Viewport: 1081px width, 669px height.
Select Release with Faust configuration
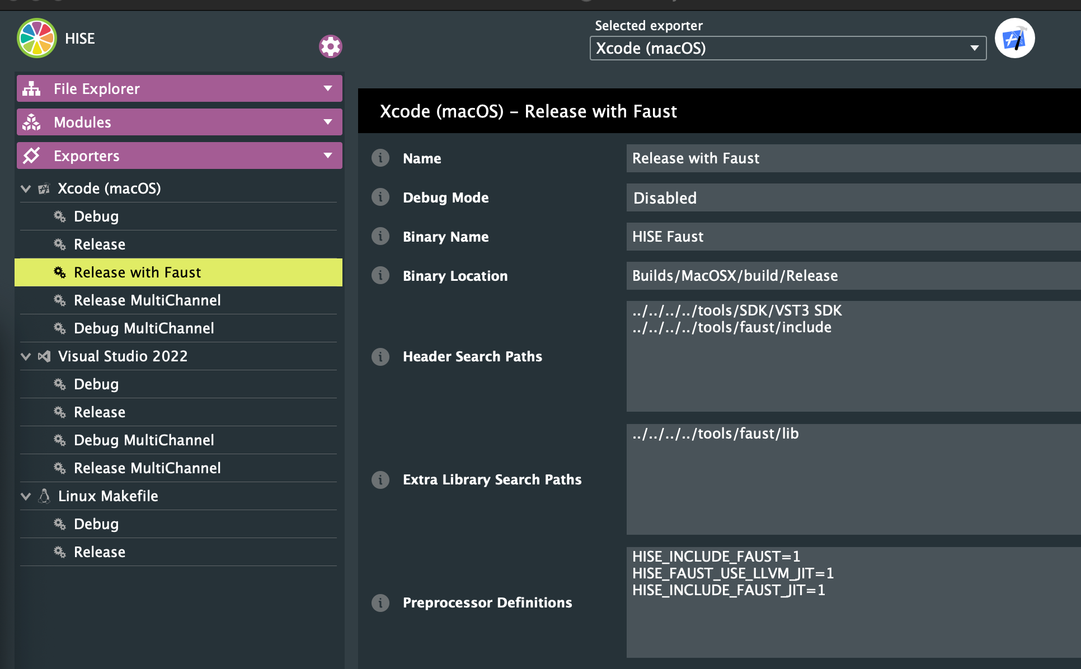click(x=178, y=272)
